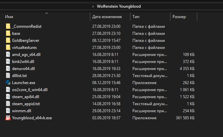This screenshot has height=137, width=223.
Task: Click the 262 КБ size value
Action: click(189, 83)
